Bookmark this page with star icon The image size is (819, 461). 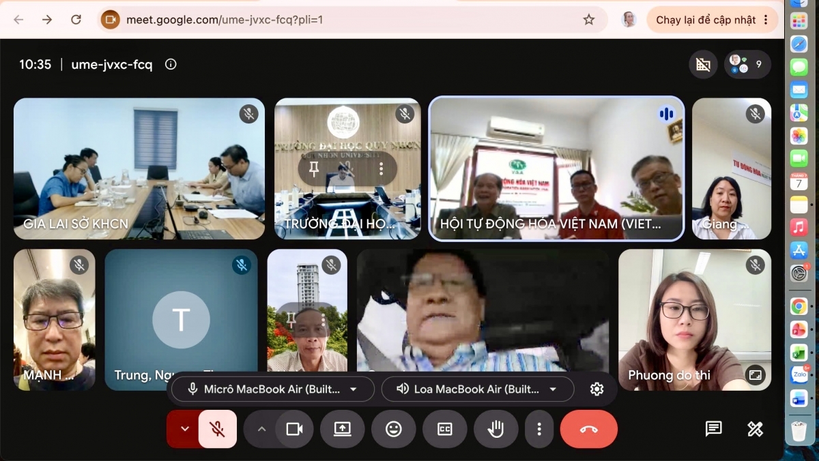589,20
